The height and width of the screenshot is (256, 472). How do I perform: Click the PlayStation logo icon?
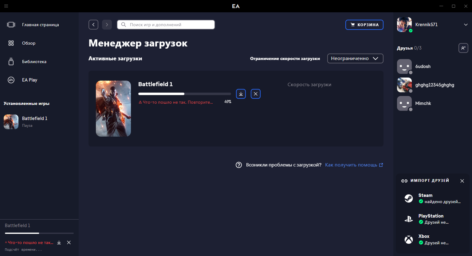click(409, 219)
